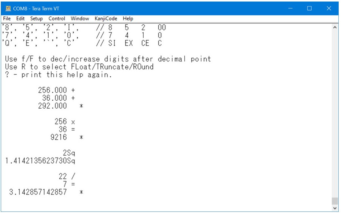
Task: Close the Tera Term window
Action: [328, 8]
